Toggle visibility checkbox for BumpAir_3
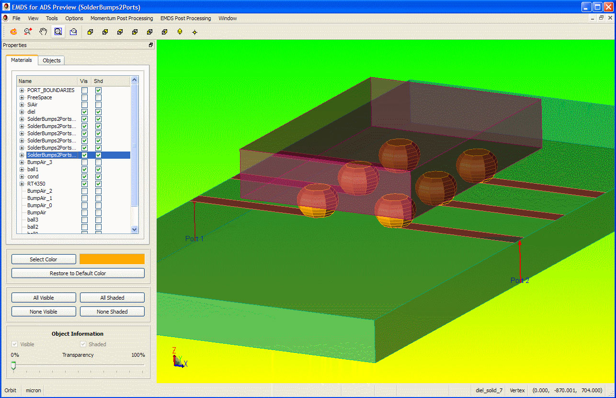This screenshot has width=616, height=398. point(84,162)
